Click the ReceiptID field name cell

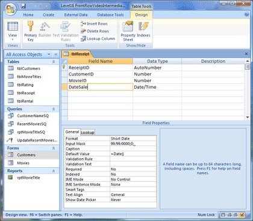coord(100,68)
